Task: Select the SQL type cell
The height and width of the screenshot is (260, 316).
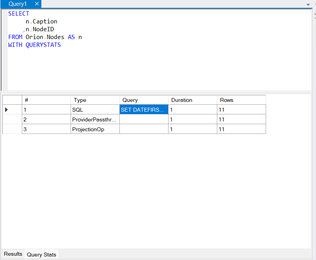Action: click(95, 110)
